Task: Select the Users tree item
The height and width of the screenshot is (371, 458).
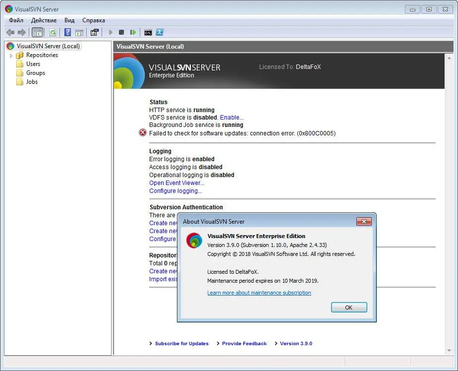Action: (33, 64)
